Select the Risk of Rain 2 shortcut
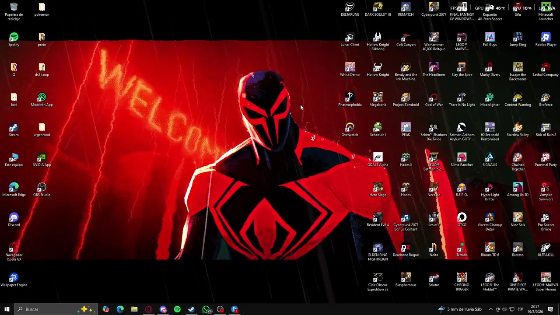The height and width of the screenshot is (315, 560). click(x=546, y=129)
